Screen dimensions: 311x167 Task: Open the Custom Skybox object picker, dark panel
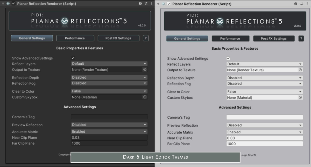click(145, 97)
